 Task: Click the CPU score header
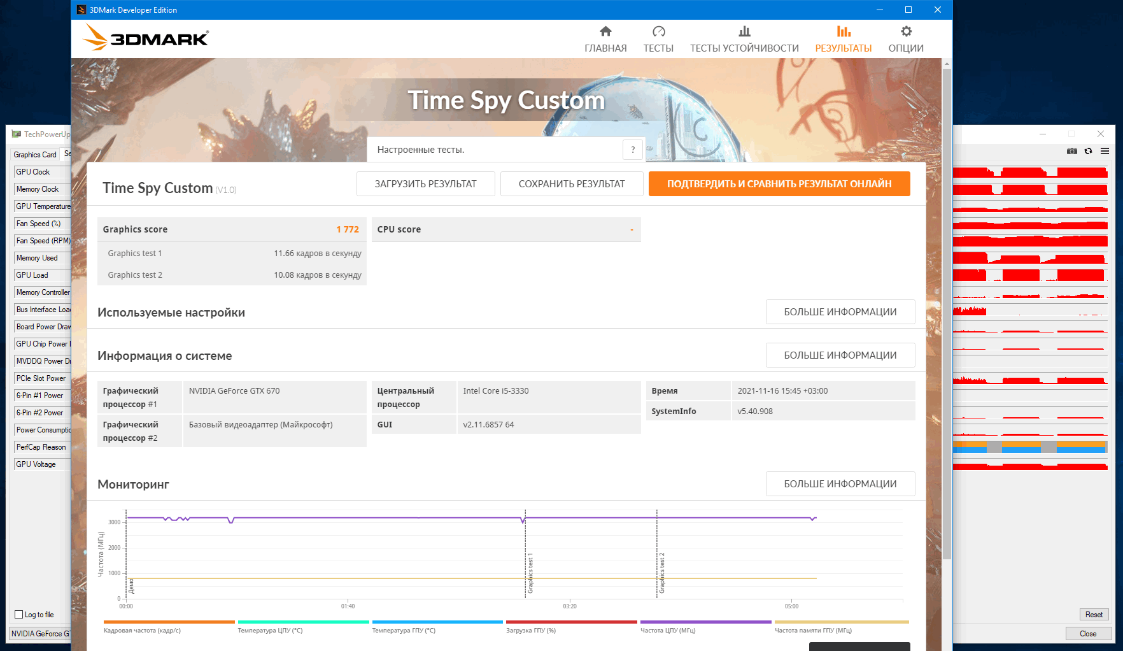(506, 229)
